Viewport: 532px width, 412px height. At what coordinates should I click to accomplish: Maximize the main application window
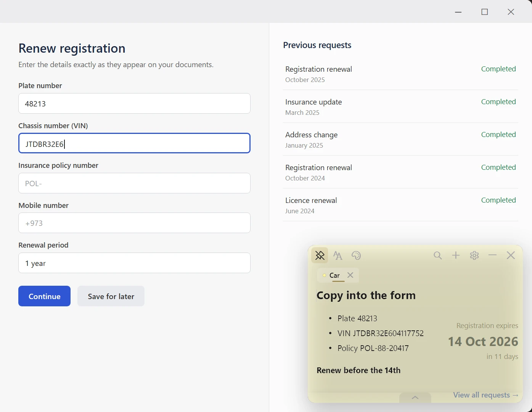coord(485,12)
